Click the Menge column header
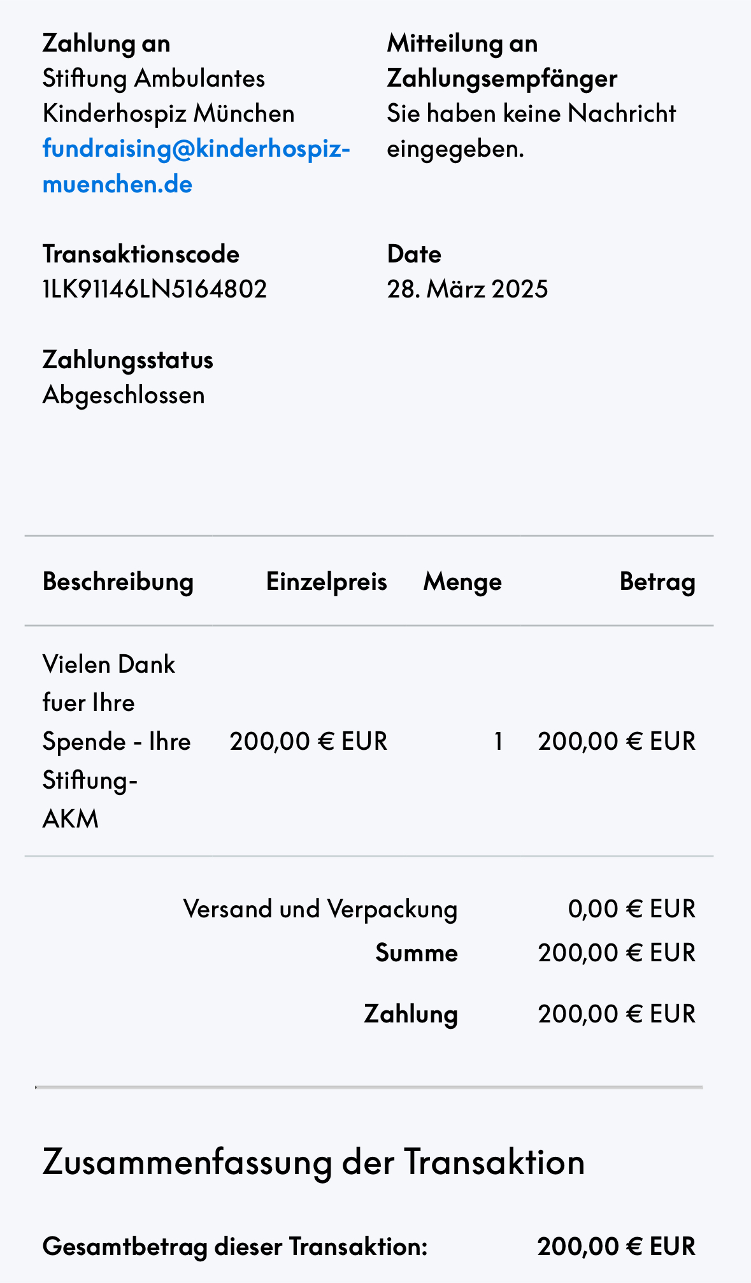751x1283 pixels. 462,582
